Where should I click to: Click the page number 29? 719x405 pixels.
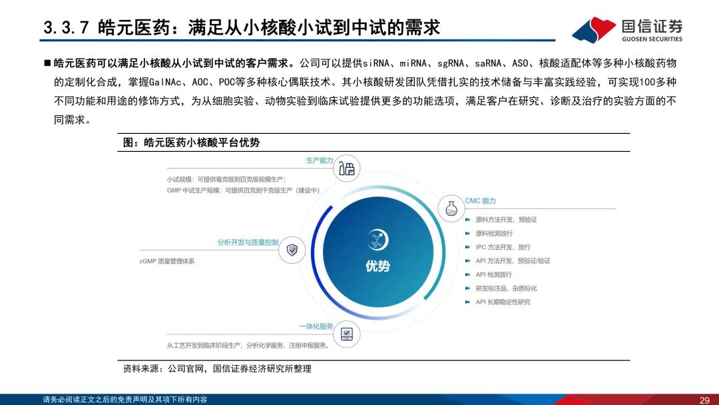point(704,400)
